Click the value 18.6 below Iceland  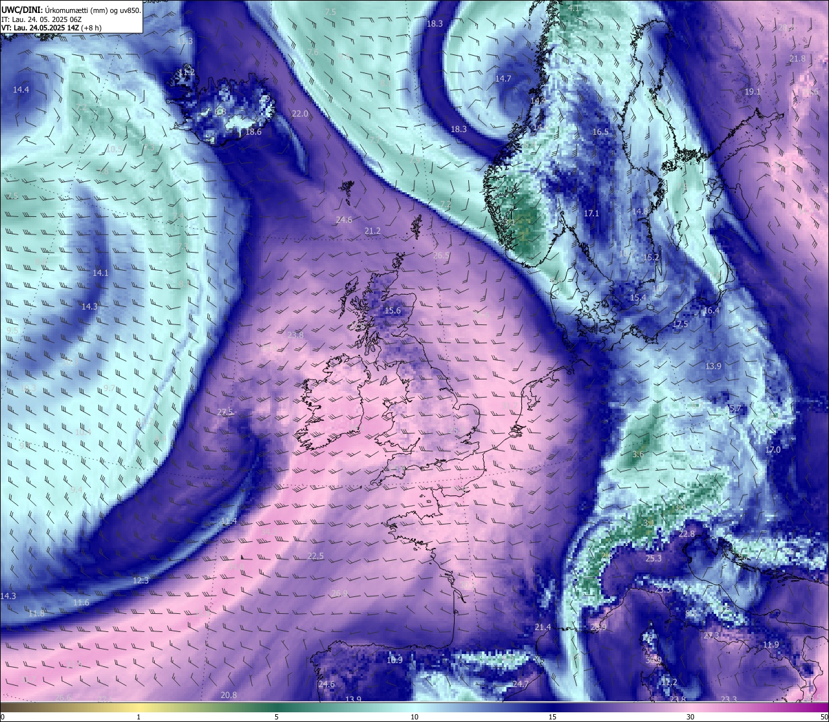coord(253,131)
